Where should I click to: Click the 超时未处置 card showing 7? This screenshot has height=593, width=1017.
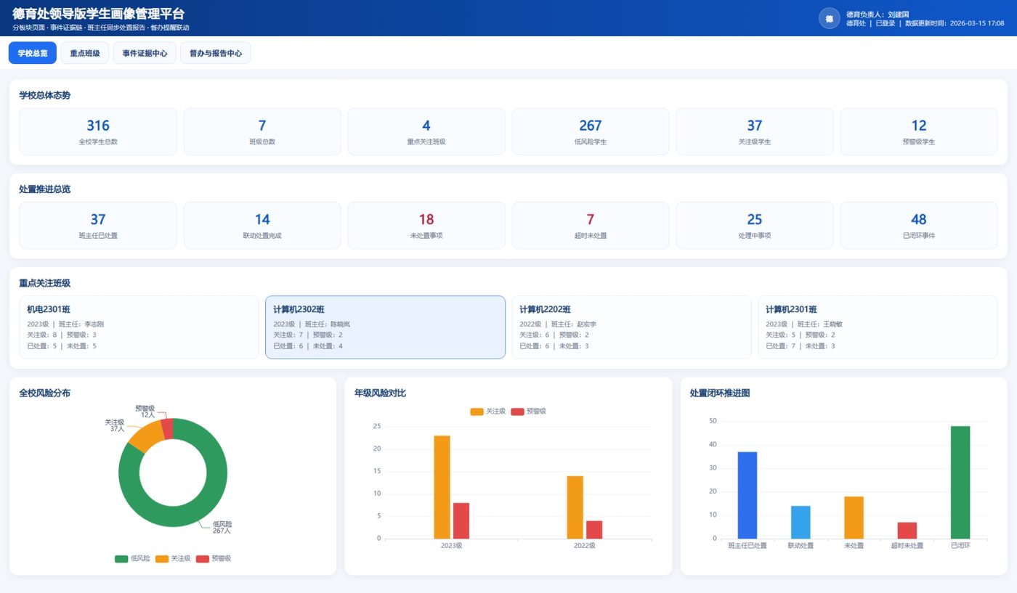(591, 226)
